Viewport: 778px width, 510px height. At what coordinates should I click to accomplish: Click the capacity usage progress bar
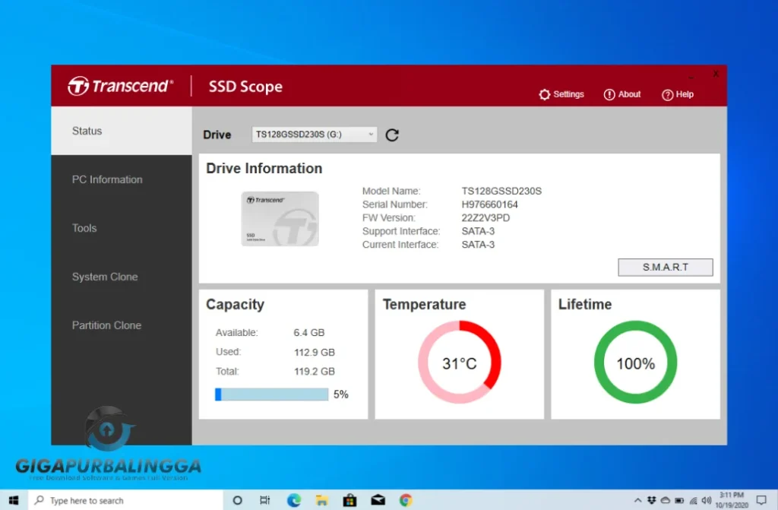270,394
